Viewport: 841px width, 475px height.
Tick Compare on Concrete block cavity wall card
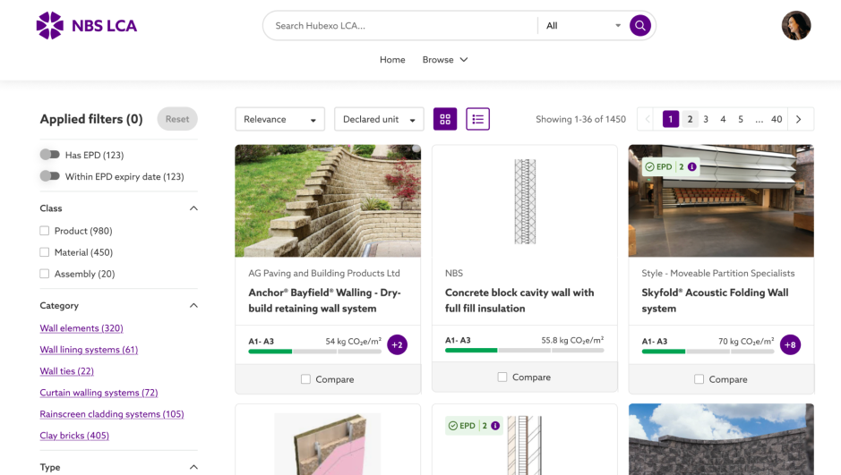coord(502,377)
